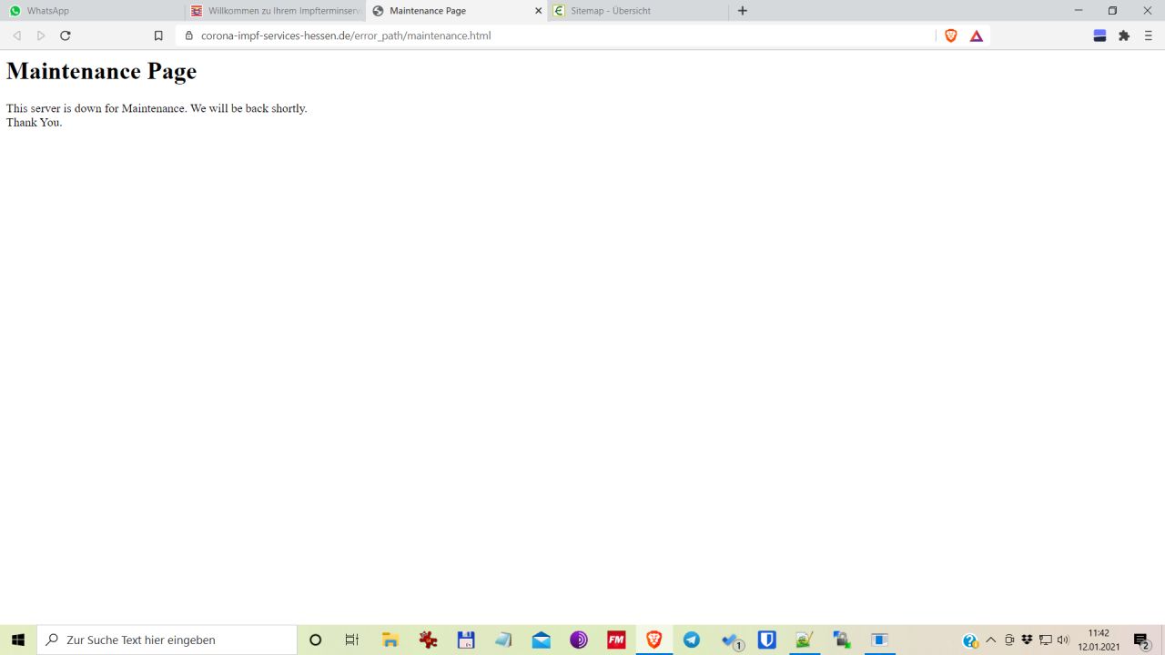Launch Tor Browser from the taskbar
Viewport: 1165px width, 655px height.
click(x=579, y=640)
